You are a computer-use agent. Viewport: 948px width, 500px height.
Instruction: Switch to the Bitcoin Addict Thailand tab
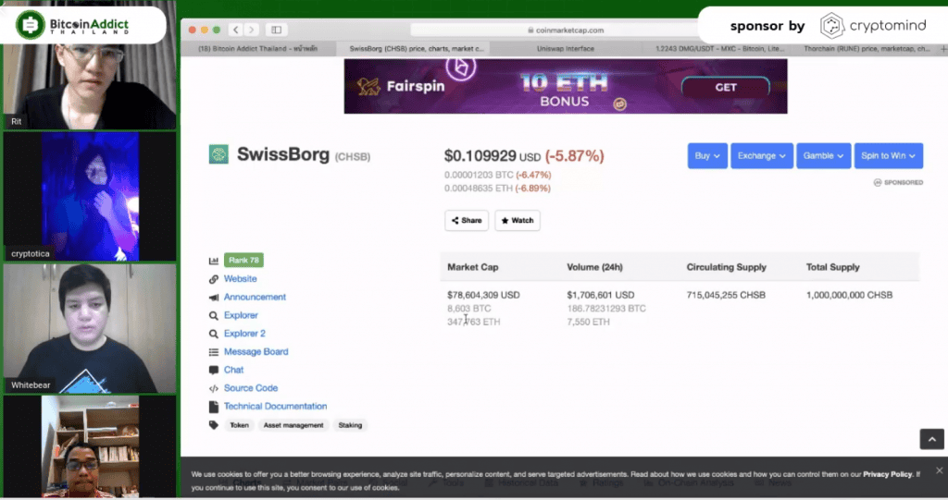(258, 48)
